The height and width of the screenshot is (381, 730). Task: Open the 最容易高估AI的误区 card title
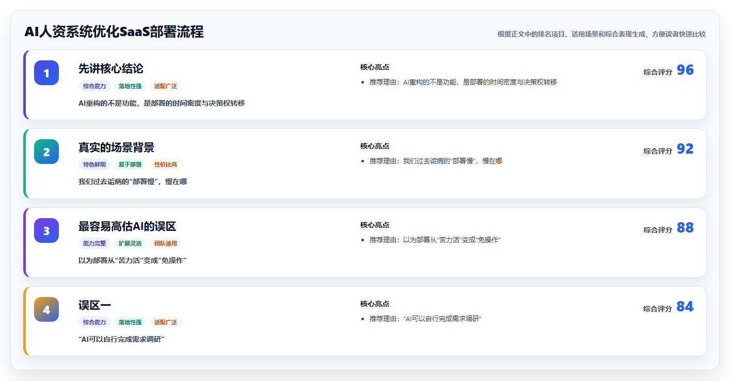(x=128, y=226)
